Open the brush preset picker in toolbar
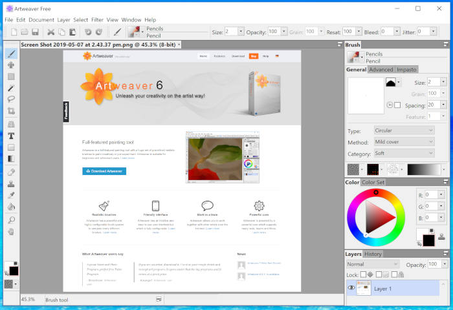This screenshot has height=310, width=453. tap(136, 32)
